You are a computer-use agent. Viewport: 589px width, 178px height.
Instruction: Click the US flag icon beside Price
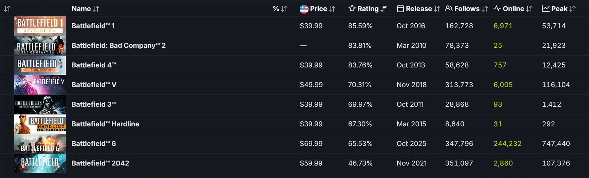coord(304,9)
